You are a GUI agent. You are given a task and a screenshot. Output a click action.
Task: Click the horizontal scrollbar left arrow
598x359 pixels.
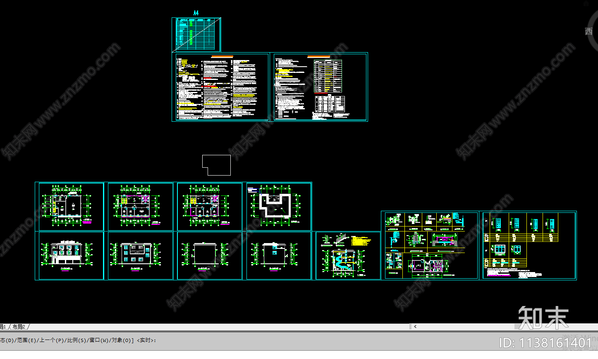(x=415, y=327)
